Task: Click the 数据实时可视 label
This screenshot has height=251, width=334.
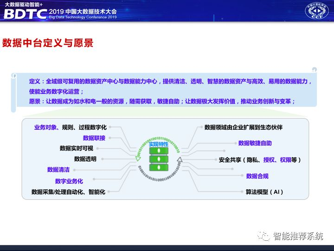Action: (77, 148)
